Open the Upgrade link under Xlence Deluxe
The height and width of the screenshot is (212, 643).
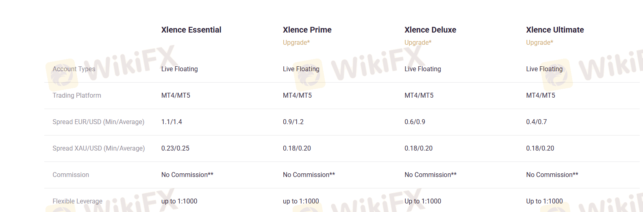tap(418, 42)
